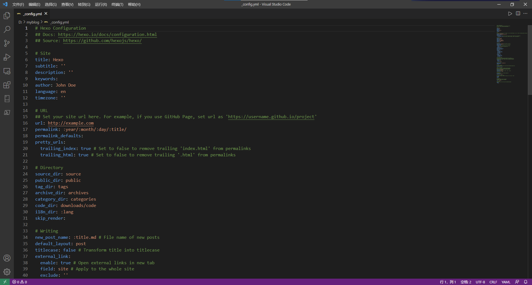Change CRLF end-of-line sequence
Screen dimensions: 532x285
pos(493,282)
